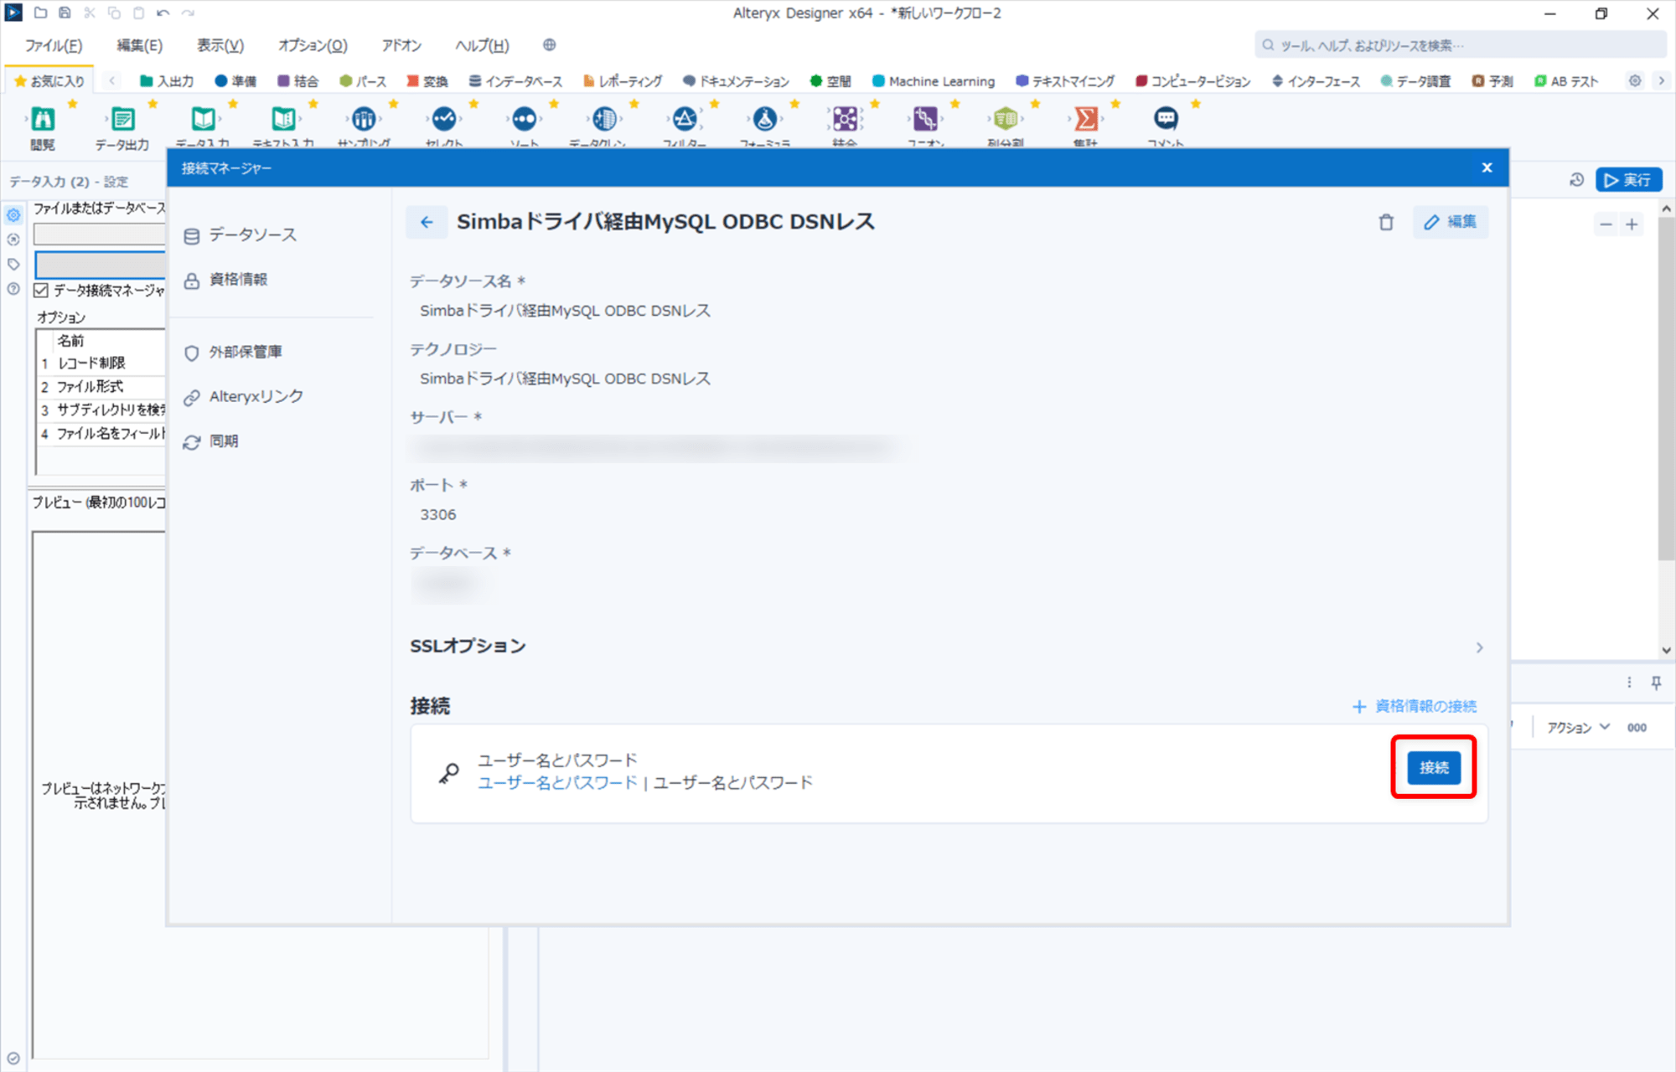Open the run history clock icon
1676x1072 pixels.
[1576, 180]
